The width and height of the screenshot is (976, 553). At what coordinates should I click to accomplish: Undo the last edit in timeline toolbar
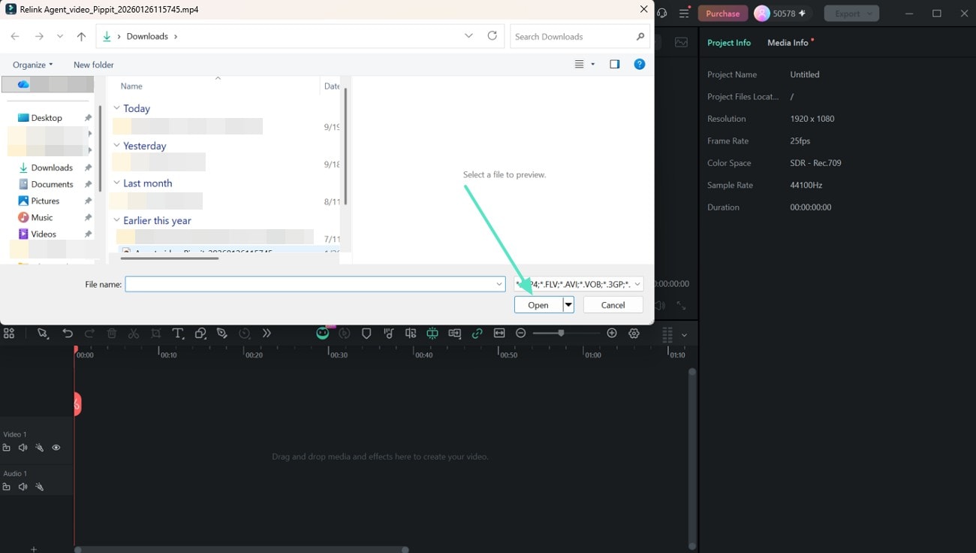(68, 334)
